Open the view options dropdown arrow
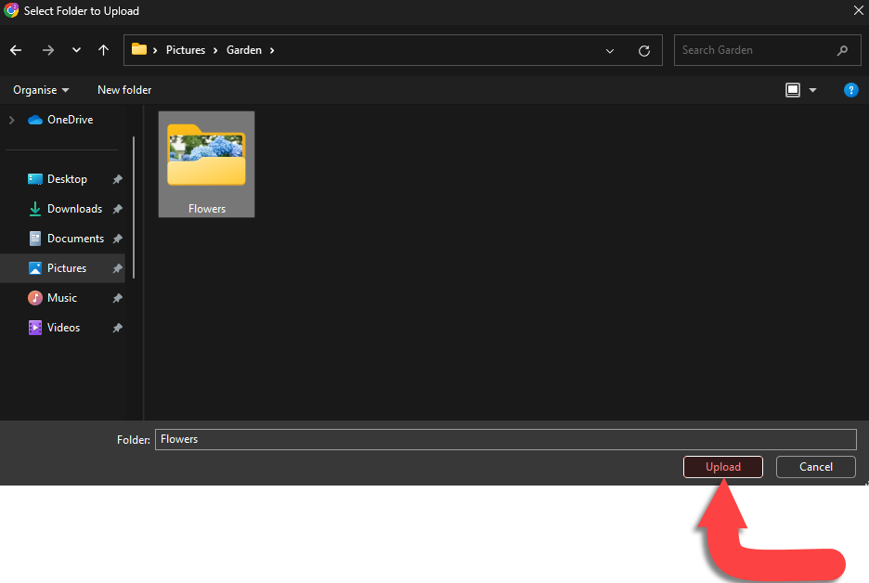 [x=813, y=90]
